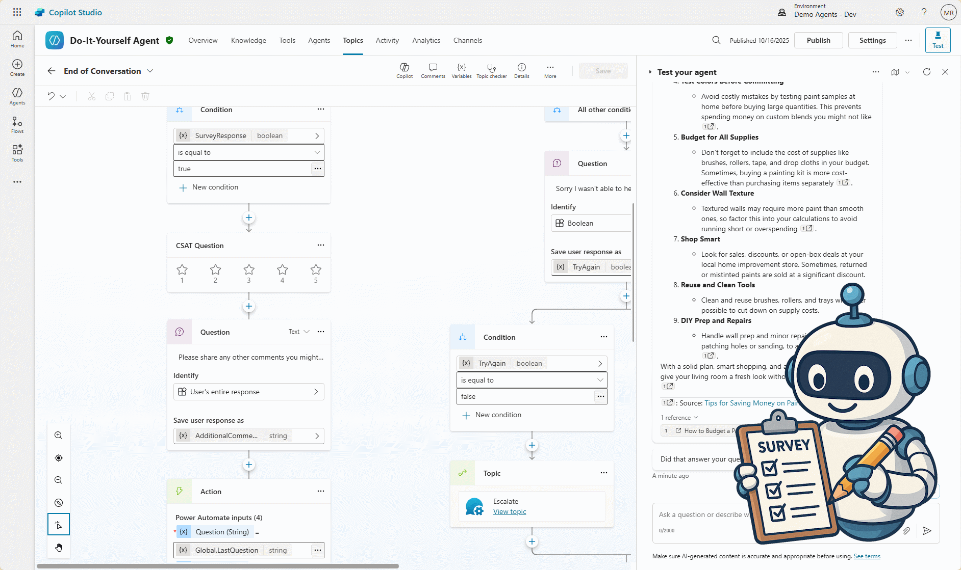Open Comments in the topic toolbar
Screen dimensions: 961x570
coord(433,71)
